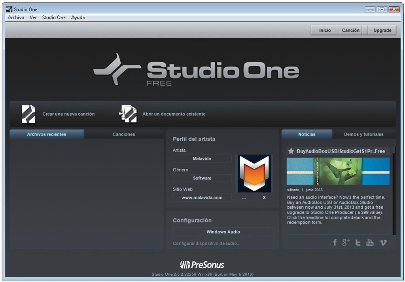405x282 pixels.
Task: Click the date sábado, 1. junio 2013
Action: pyautogui.click(x=305, y=190)
